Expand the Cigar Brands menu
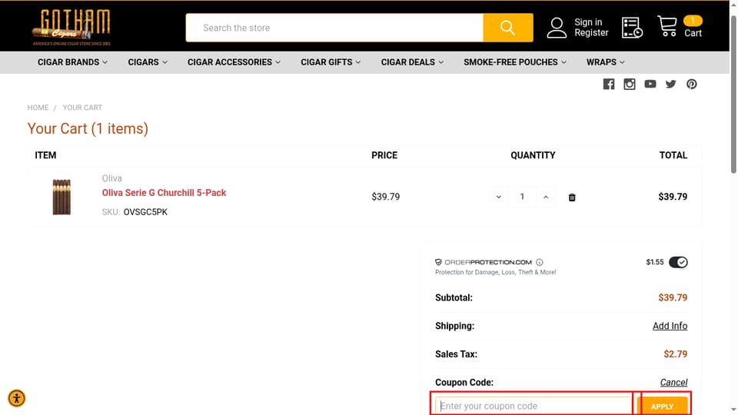The height and width of the screenshot is (415, 738). [72, 62]
